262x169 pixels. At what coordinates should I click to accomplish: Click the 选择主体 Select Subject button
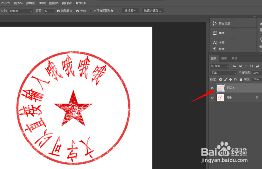130,11
